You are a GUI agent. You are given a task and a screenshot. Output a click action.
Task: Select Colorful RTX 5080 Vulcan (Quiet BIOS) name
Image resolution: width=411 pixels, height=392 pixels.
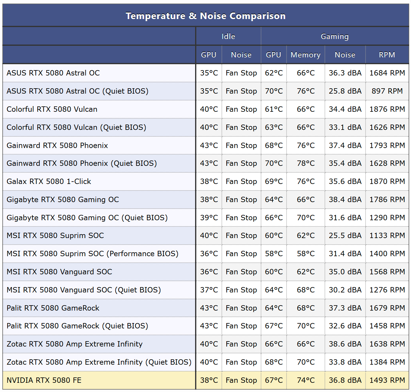point(76,127)
